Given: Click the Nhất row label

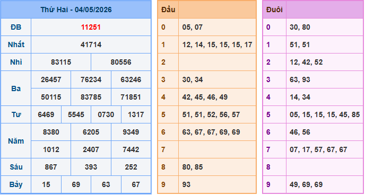Looking at the screenshot, I should [16, 45].
